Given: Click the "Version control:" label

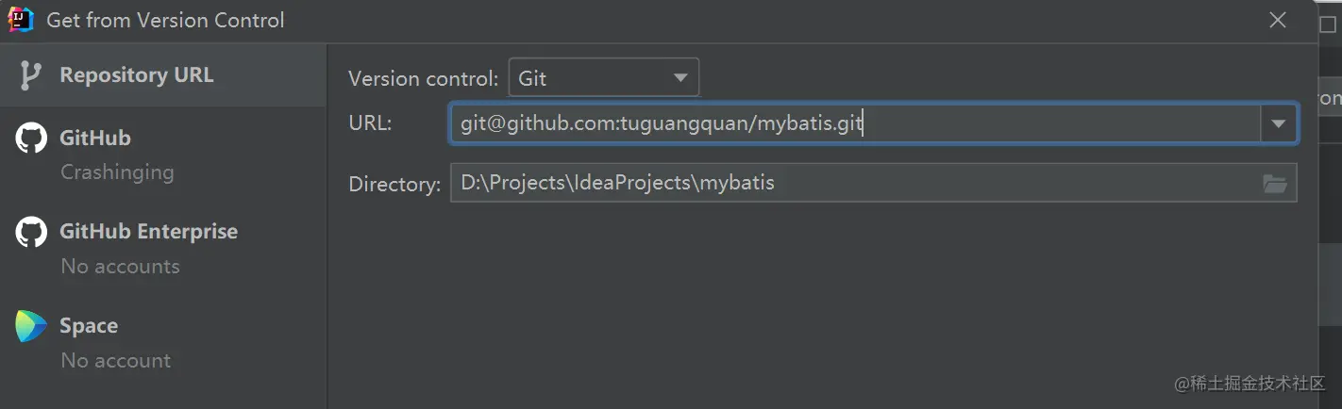Looking at the screenshot, I should pos(423,79).
